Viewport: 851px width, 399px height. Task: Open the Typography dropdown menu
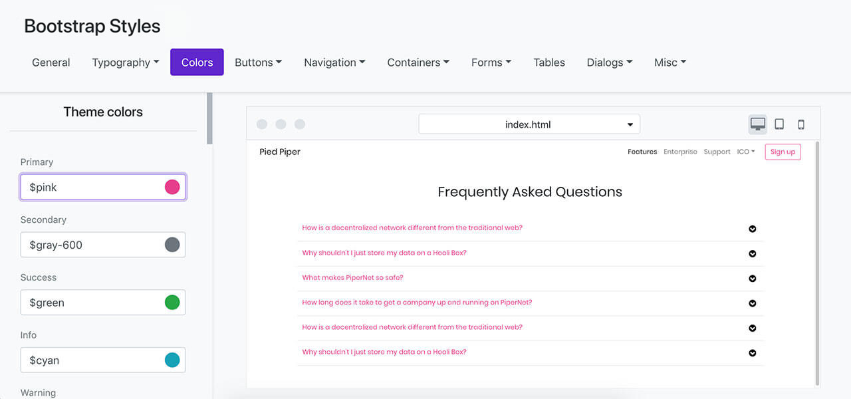tap(126, 63)
